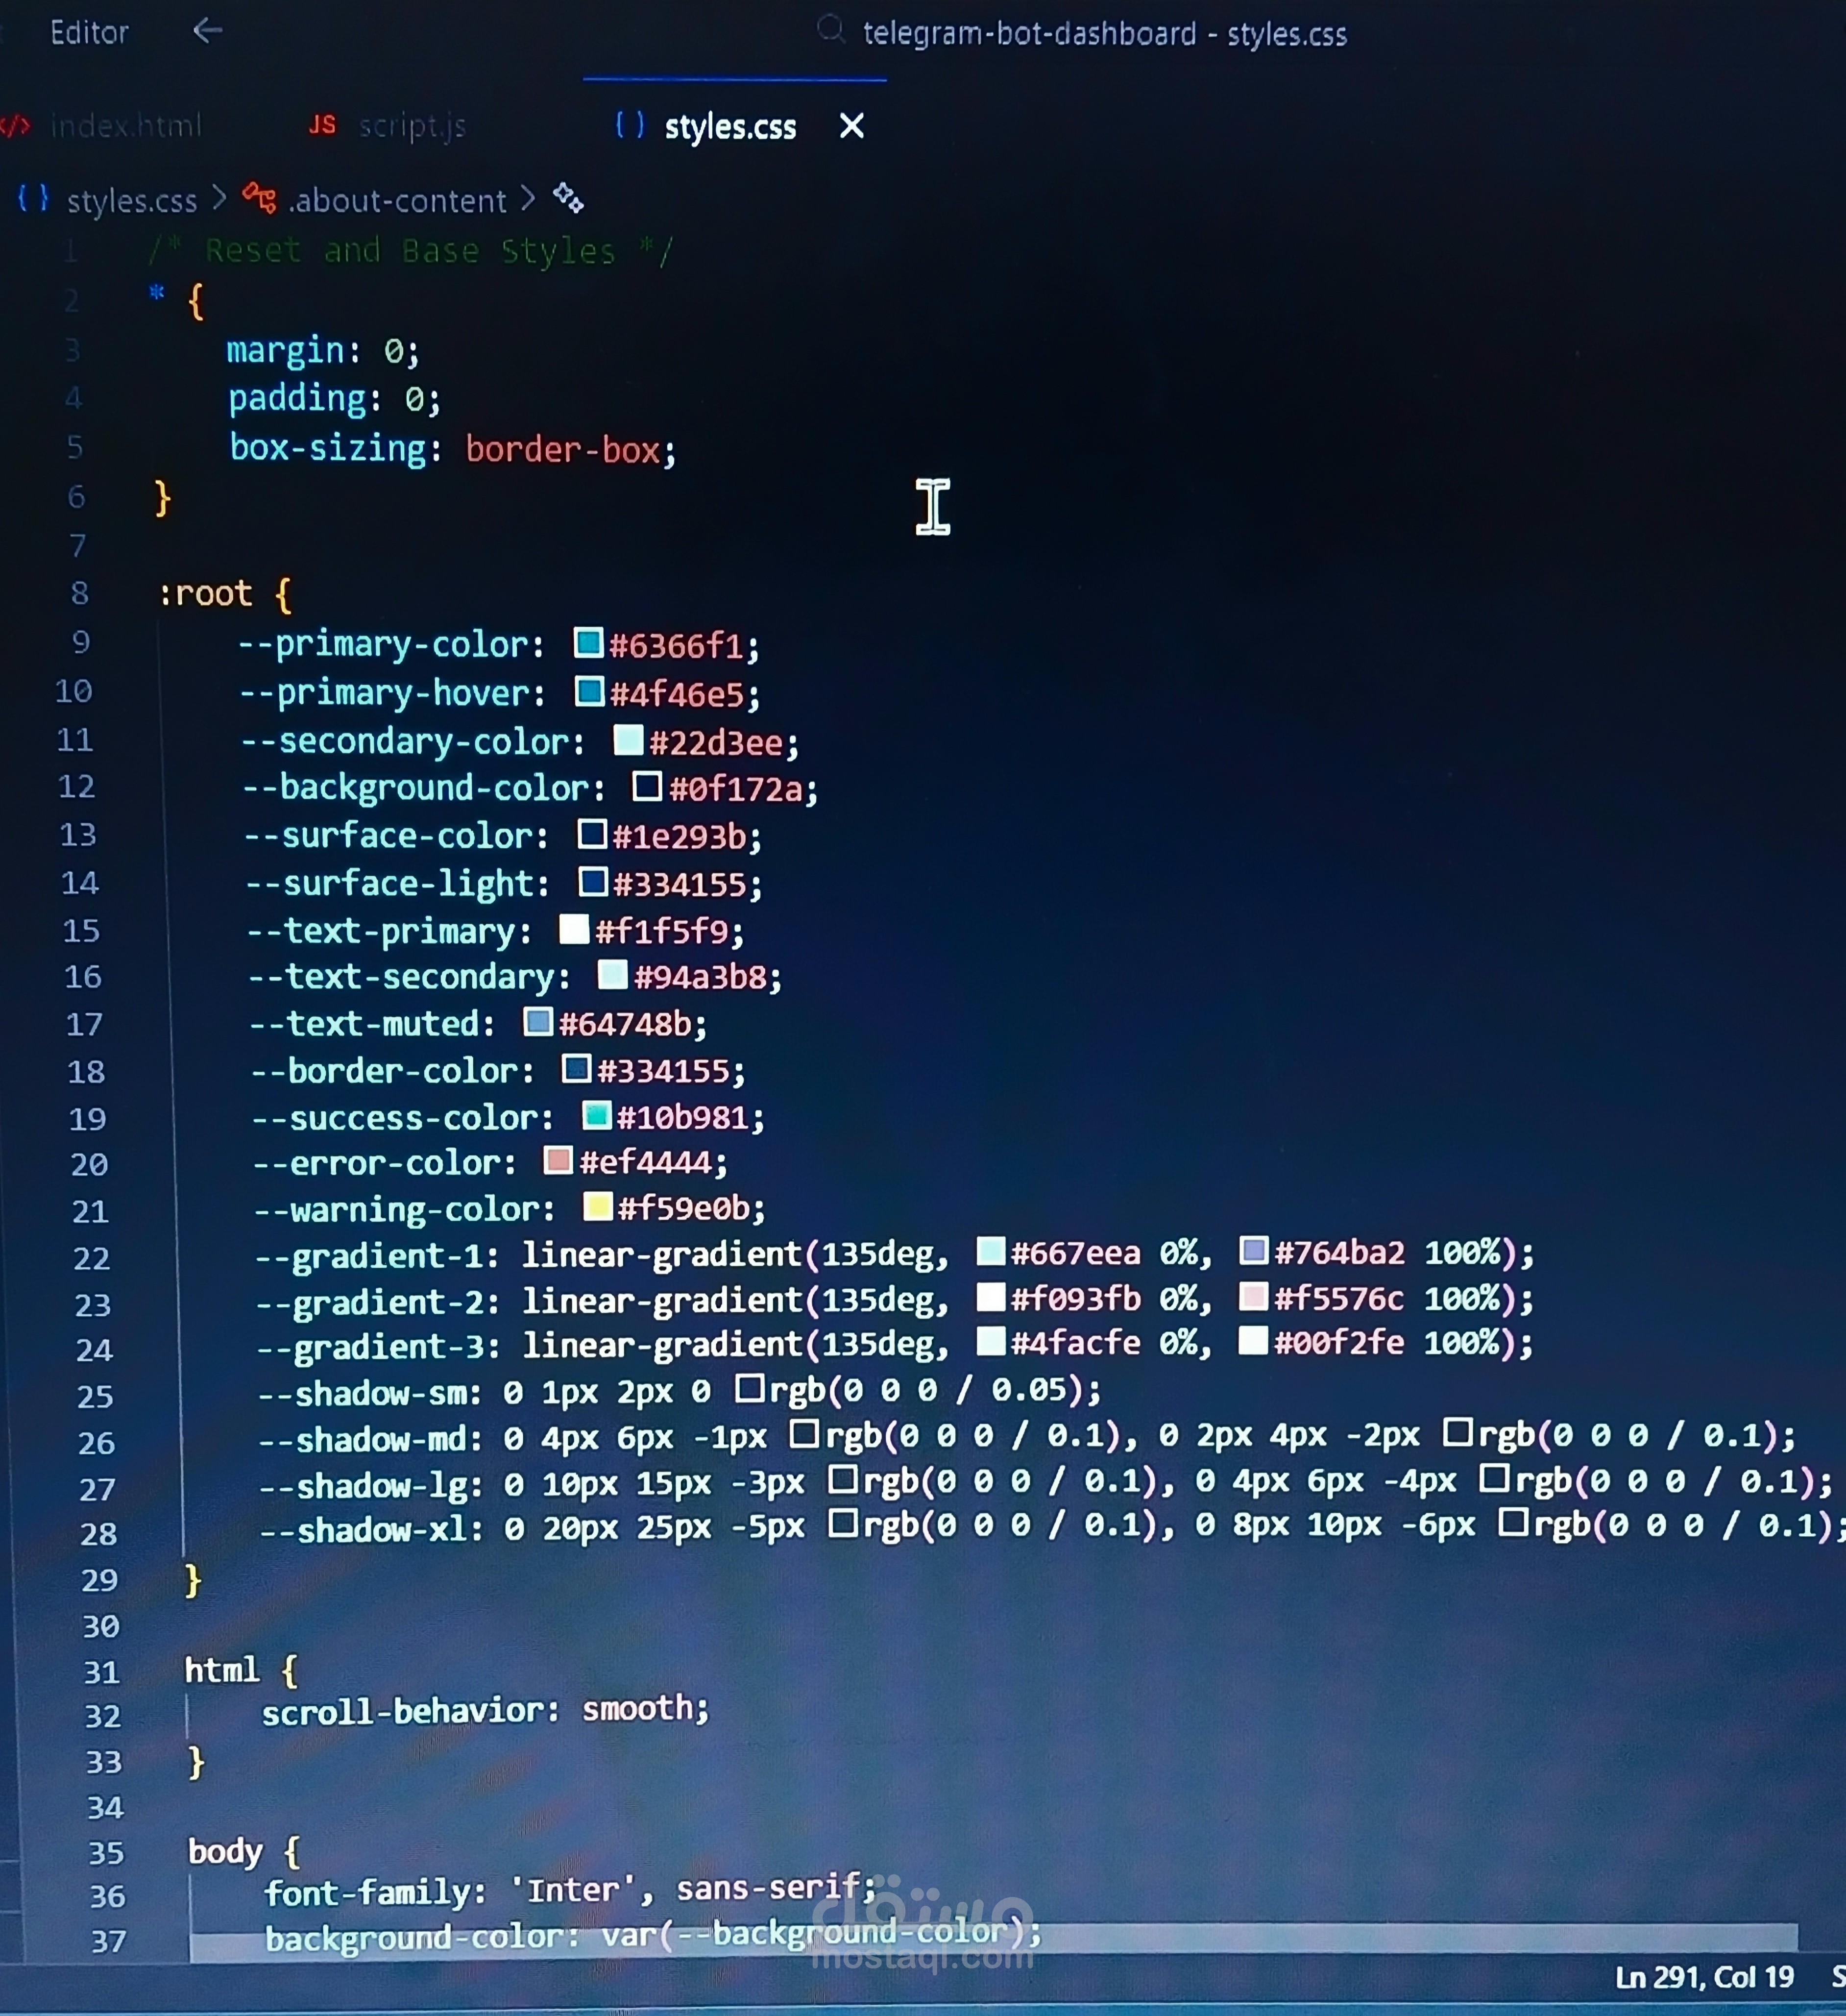This screenshot has width=1846, height=2016.
Task: Click the Reset and Base Styles comment
Action: pyautogui.click(x=411, y=250)
